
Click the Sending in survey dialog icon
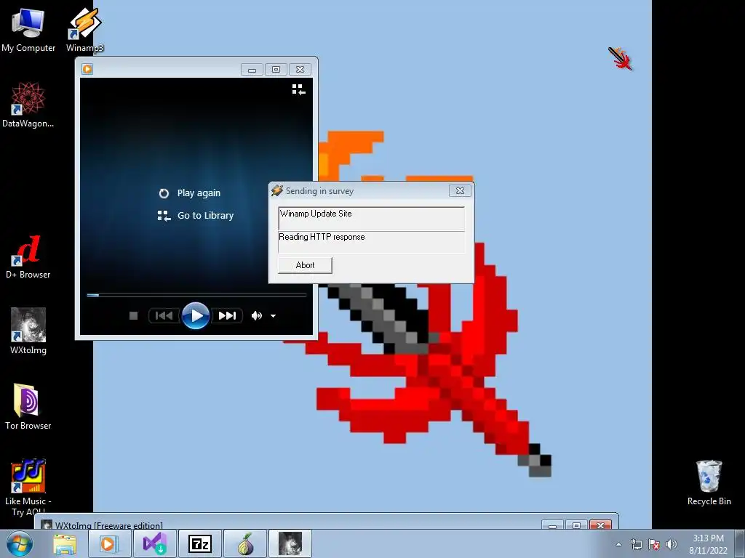277,191
